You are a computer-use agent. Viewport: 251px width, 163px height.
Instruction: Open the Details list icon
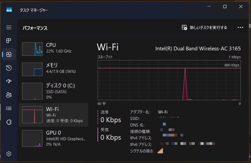9,108
